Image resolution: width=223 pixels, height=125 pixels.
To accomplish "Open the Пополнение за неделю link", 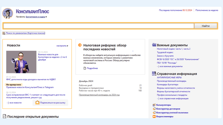I will tap(206, 10).
